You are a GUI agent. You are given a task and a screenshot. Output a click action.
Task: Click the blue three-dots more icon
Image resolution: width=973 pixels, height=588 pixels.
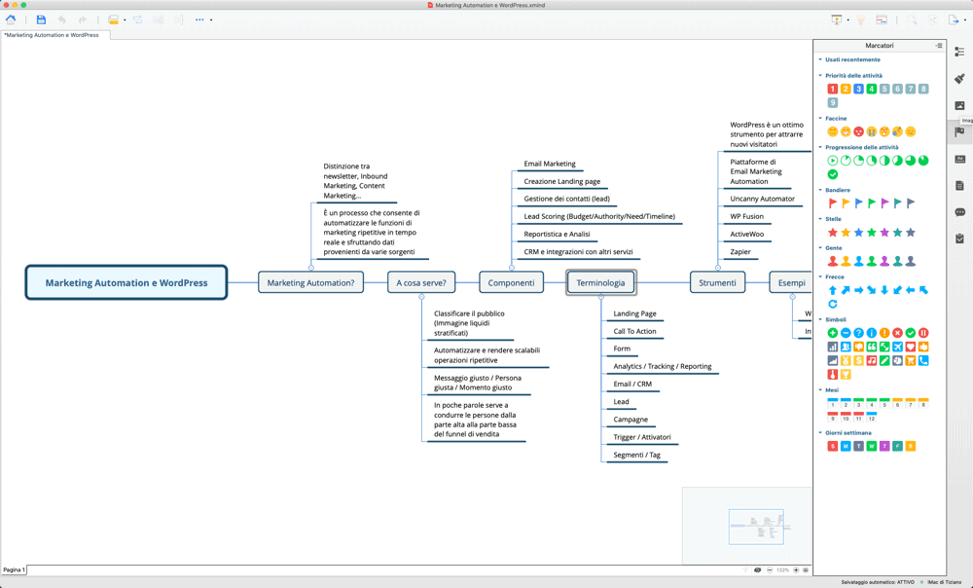tap(199, 19)
